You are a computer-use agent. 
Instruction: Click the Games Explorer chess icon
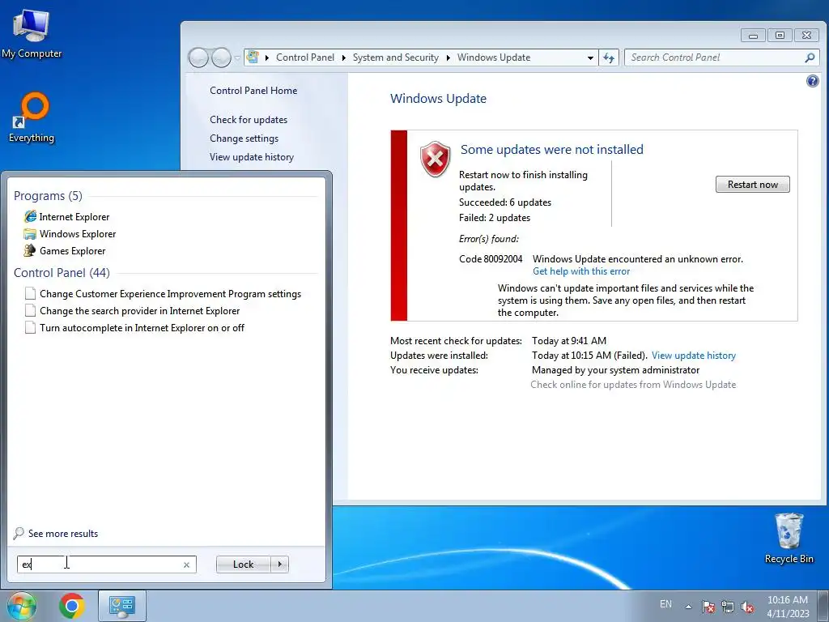click(30, 251)
